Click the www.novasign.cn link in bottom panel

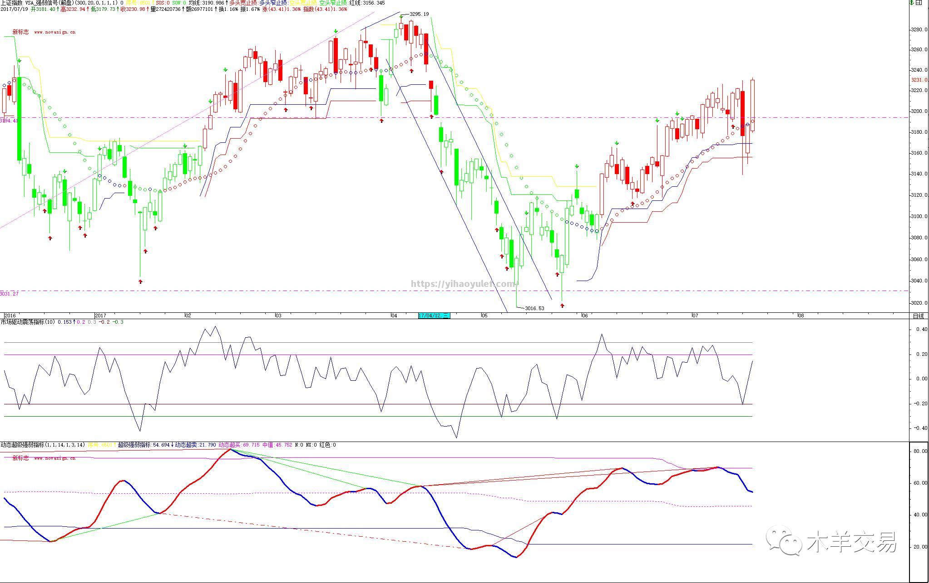tap(54, 458)
